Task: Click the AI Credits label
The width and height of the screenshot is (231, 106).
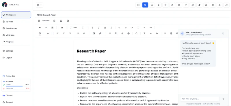Action: coord(9,82)
